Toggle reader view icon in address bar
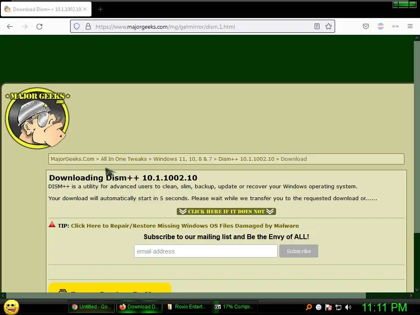 tap(317, 27)
